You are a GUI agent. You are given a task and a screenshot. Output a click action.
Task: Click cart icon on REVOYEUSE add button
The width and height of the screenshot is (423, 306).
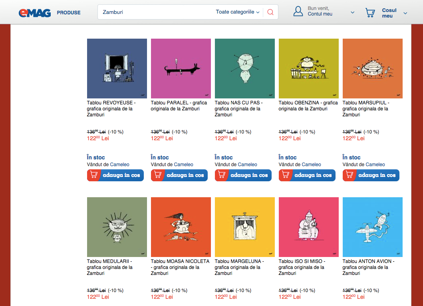93,175
